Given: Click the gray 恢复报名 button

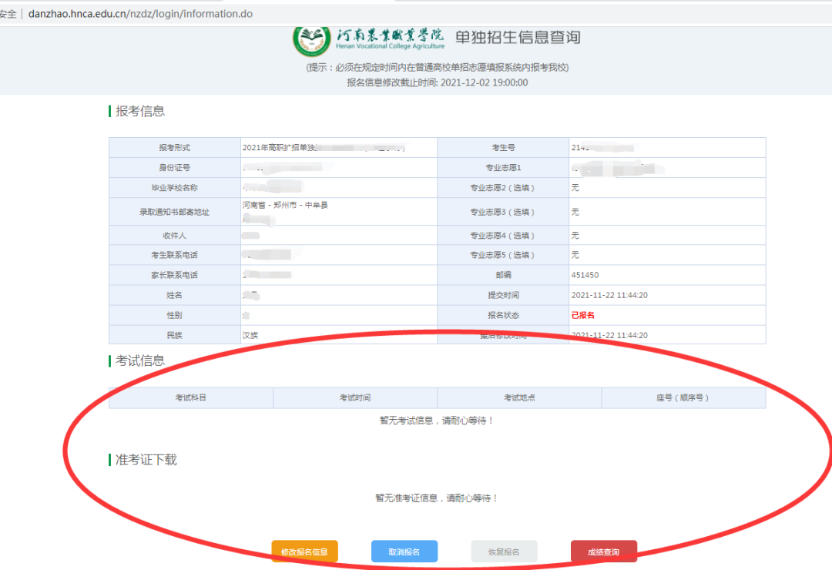Looking at the screenshot, I should point(504,552).
